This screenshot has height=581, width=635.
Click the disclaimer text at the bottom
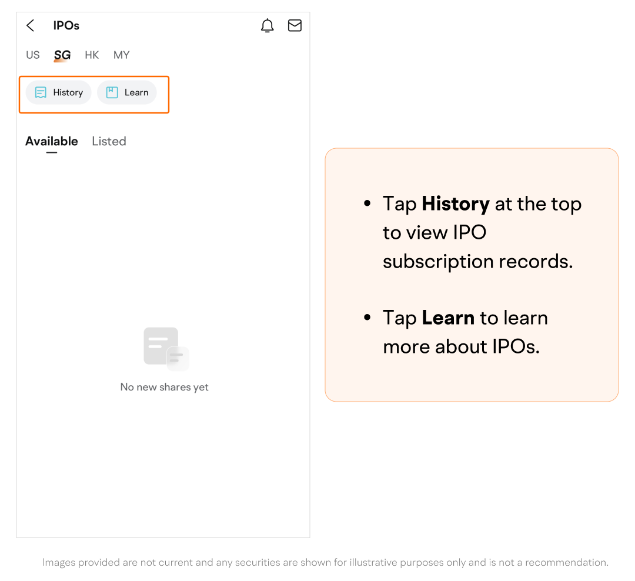325,563
